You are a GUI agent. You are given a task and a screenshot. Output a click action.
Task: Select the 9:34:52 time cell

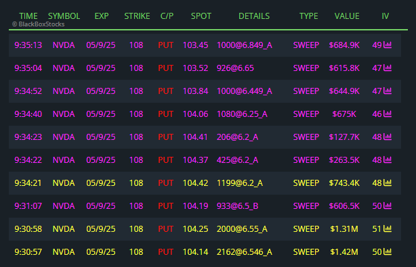(28, 91)
